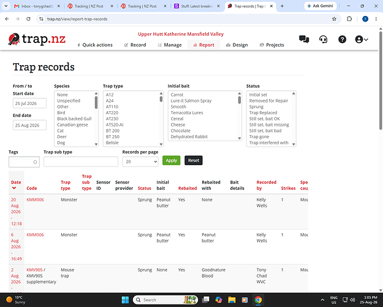Open File Explorer from taskbar
Screen dimensions: 383x307
click(x=232, y=300)
